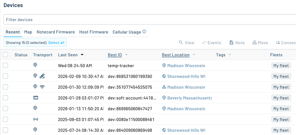Click terminal icon in dev:soft:account row

36,98
